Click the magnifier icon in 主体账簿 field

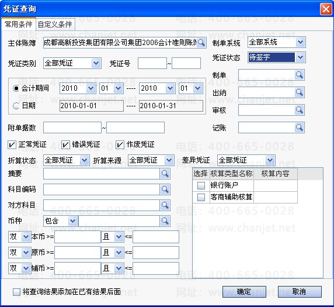click(201, 43)
